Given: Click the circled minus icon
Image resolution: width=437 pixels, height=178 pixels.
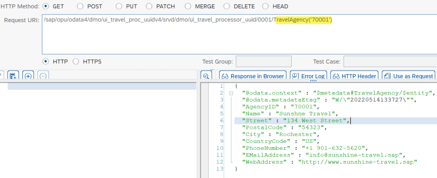Looking at the screenshot, I should point(43,76).
